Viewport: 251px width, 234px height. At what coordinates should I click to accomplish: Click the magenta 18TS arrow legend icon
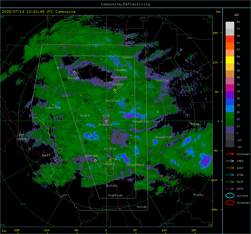click(230, 189)
